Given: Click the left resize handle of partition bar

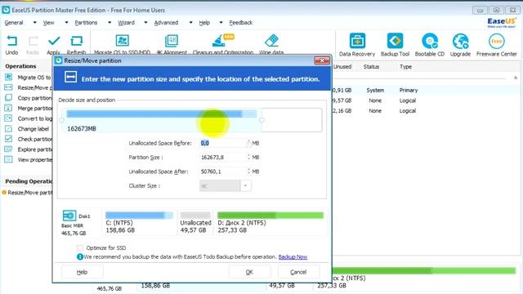Looking at the screenshot, I should coord(62,120).
